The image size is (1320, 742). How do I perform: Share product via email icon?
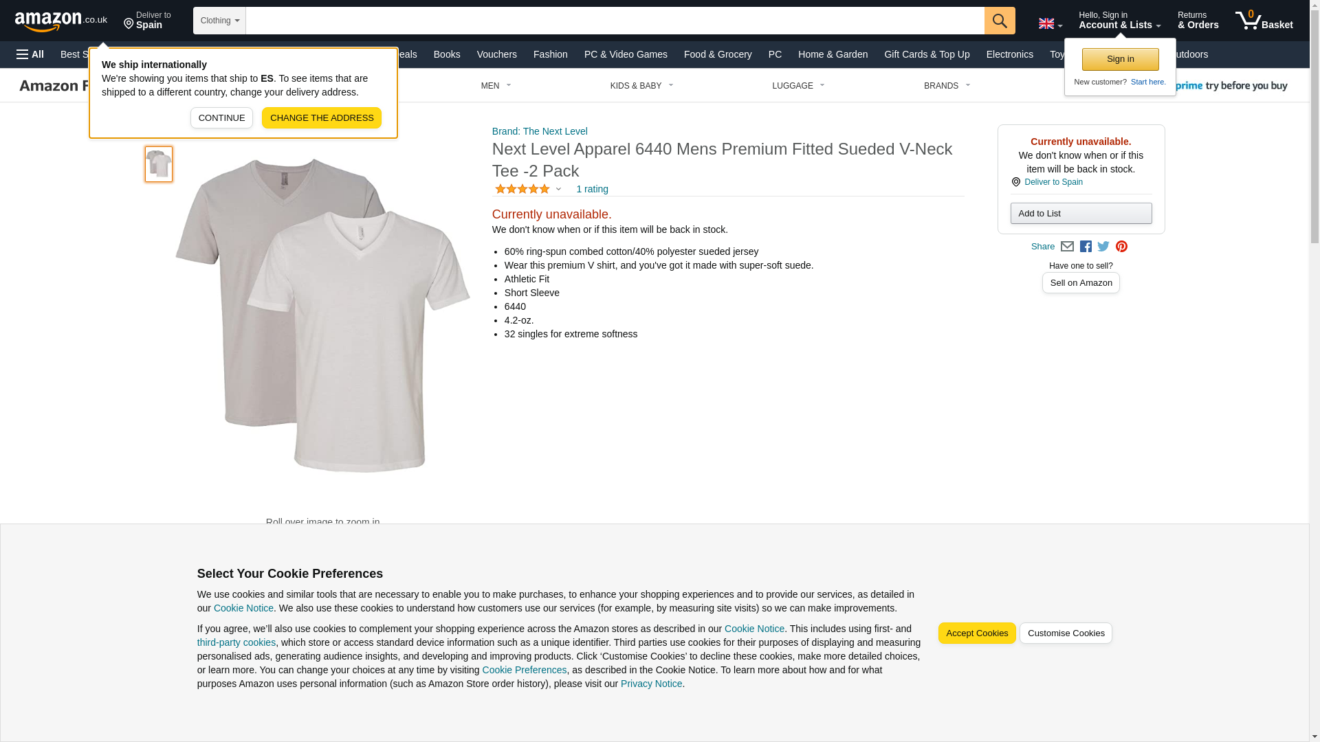pyautogui.click(x=1066, y=247)
